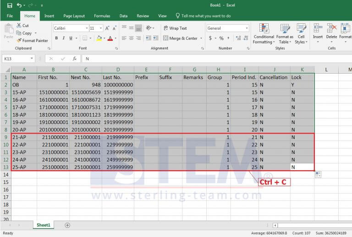The image size is (352, 237).
Task: Click the Insert Function fx icon
Action: (x=74, y=59)
